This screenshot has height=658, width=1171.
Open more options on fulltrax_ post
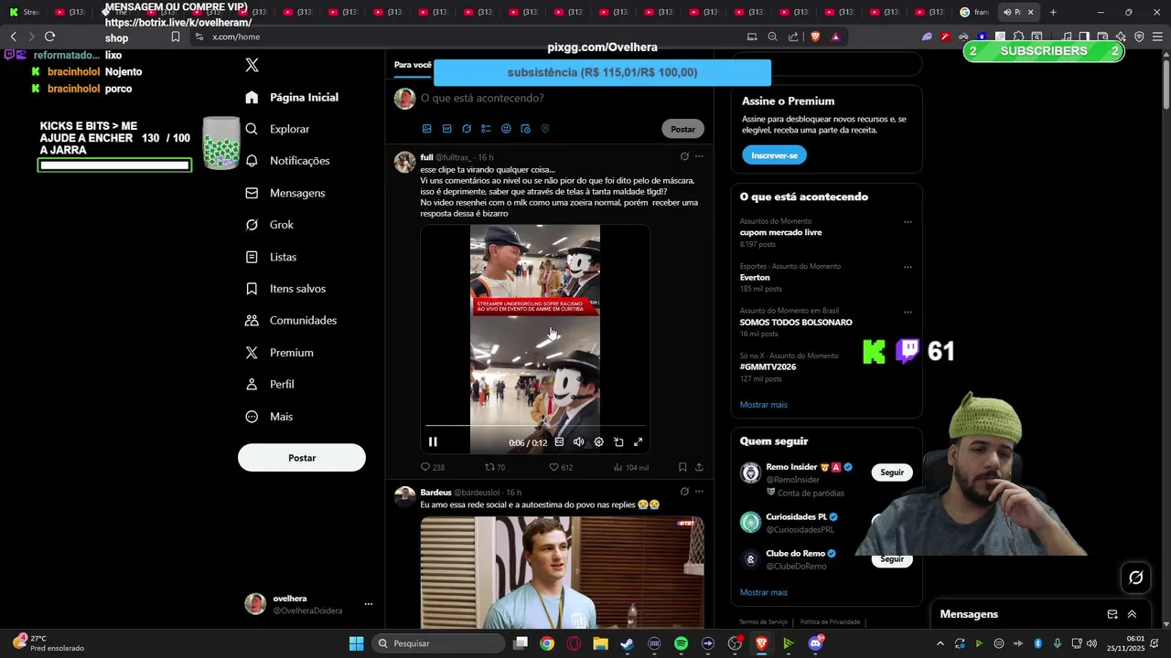pyautogui.click(x=699, y=157)
